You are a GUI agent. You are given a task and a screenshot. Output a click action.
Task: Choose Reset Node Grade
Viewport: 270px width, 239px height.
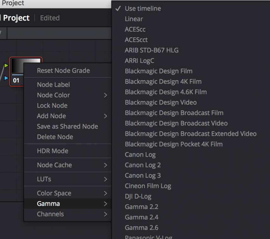[63, 71]
